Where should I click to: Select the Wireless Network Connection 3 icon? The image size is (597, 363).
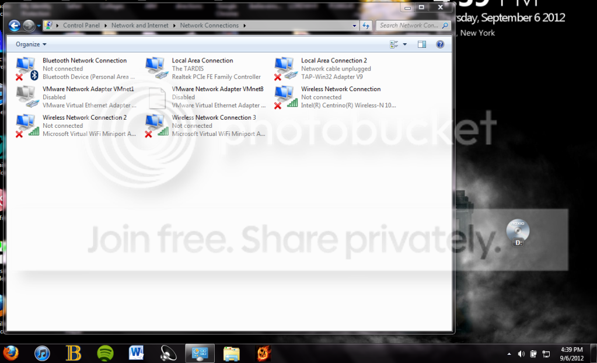coord(156,125)
